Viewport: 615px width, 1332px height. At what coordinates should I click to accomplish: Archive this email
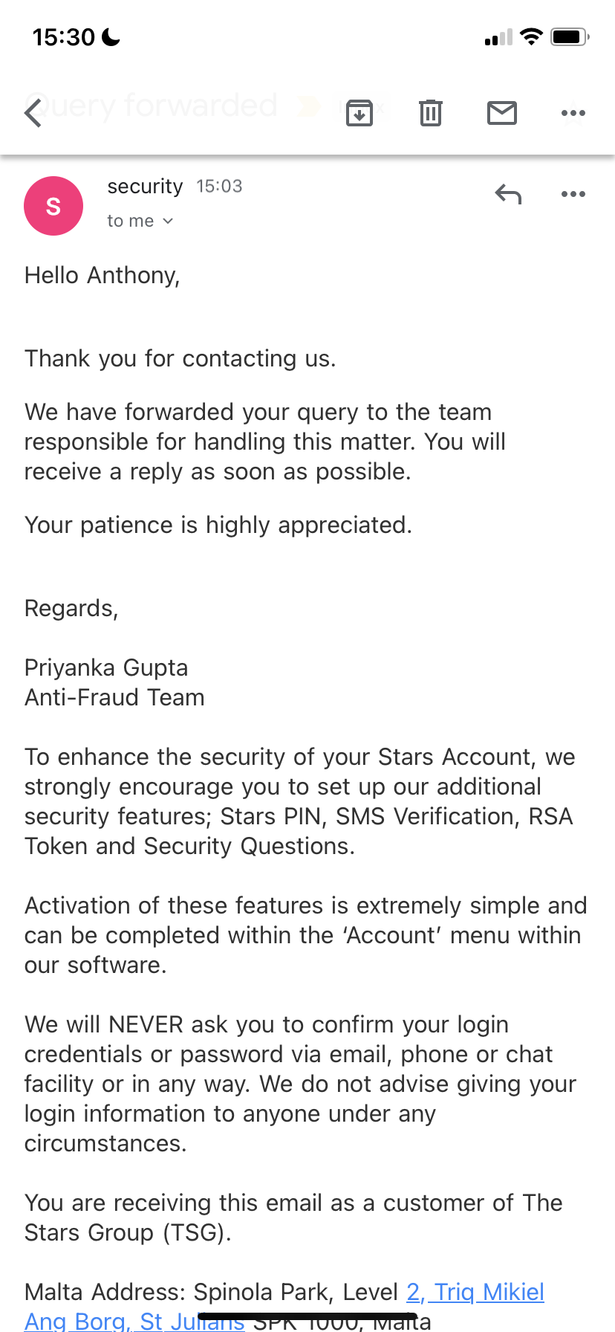click(359, 113)
